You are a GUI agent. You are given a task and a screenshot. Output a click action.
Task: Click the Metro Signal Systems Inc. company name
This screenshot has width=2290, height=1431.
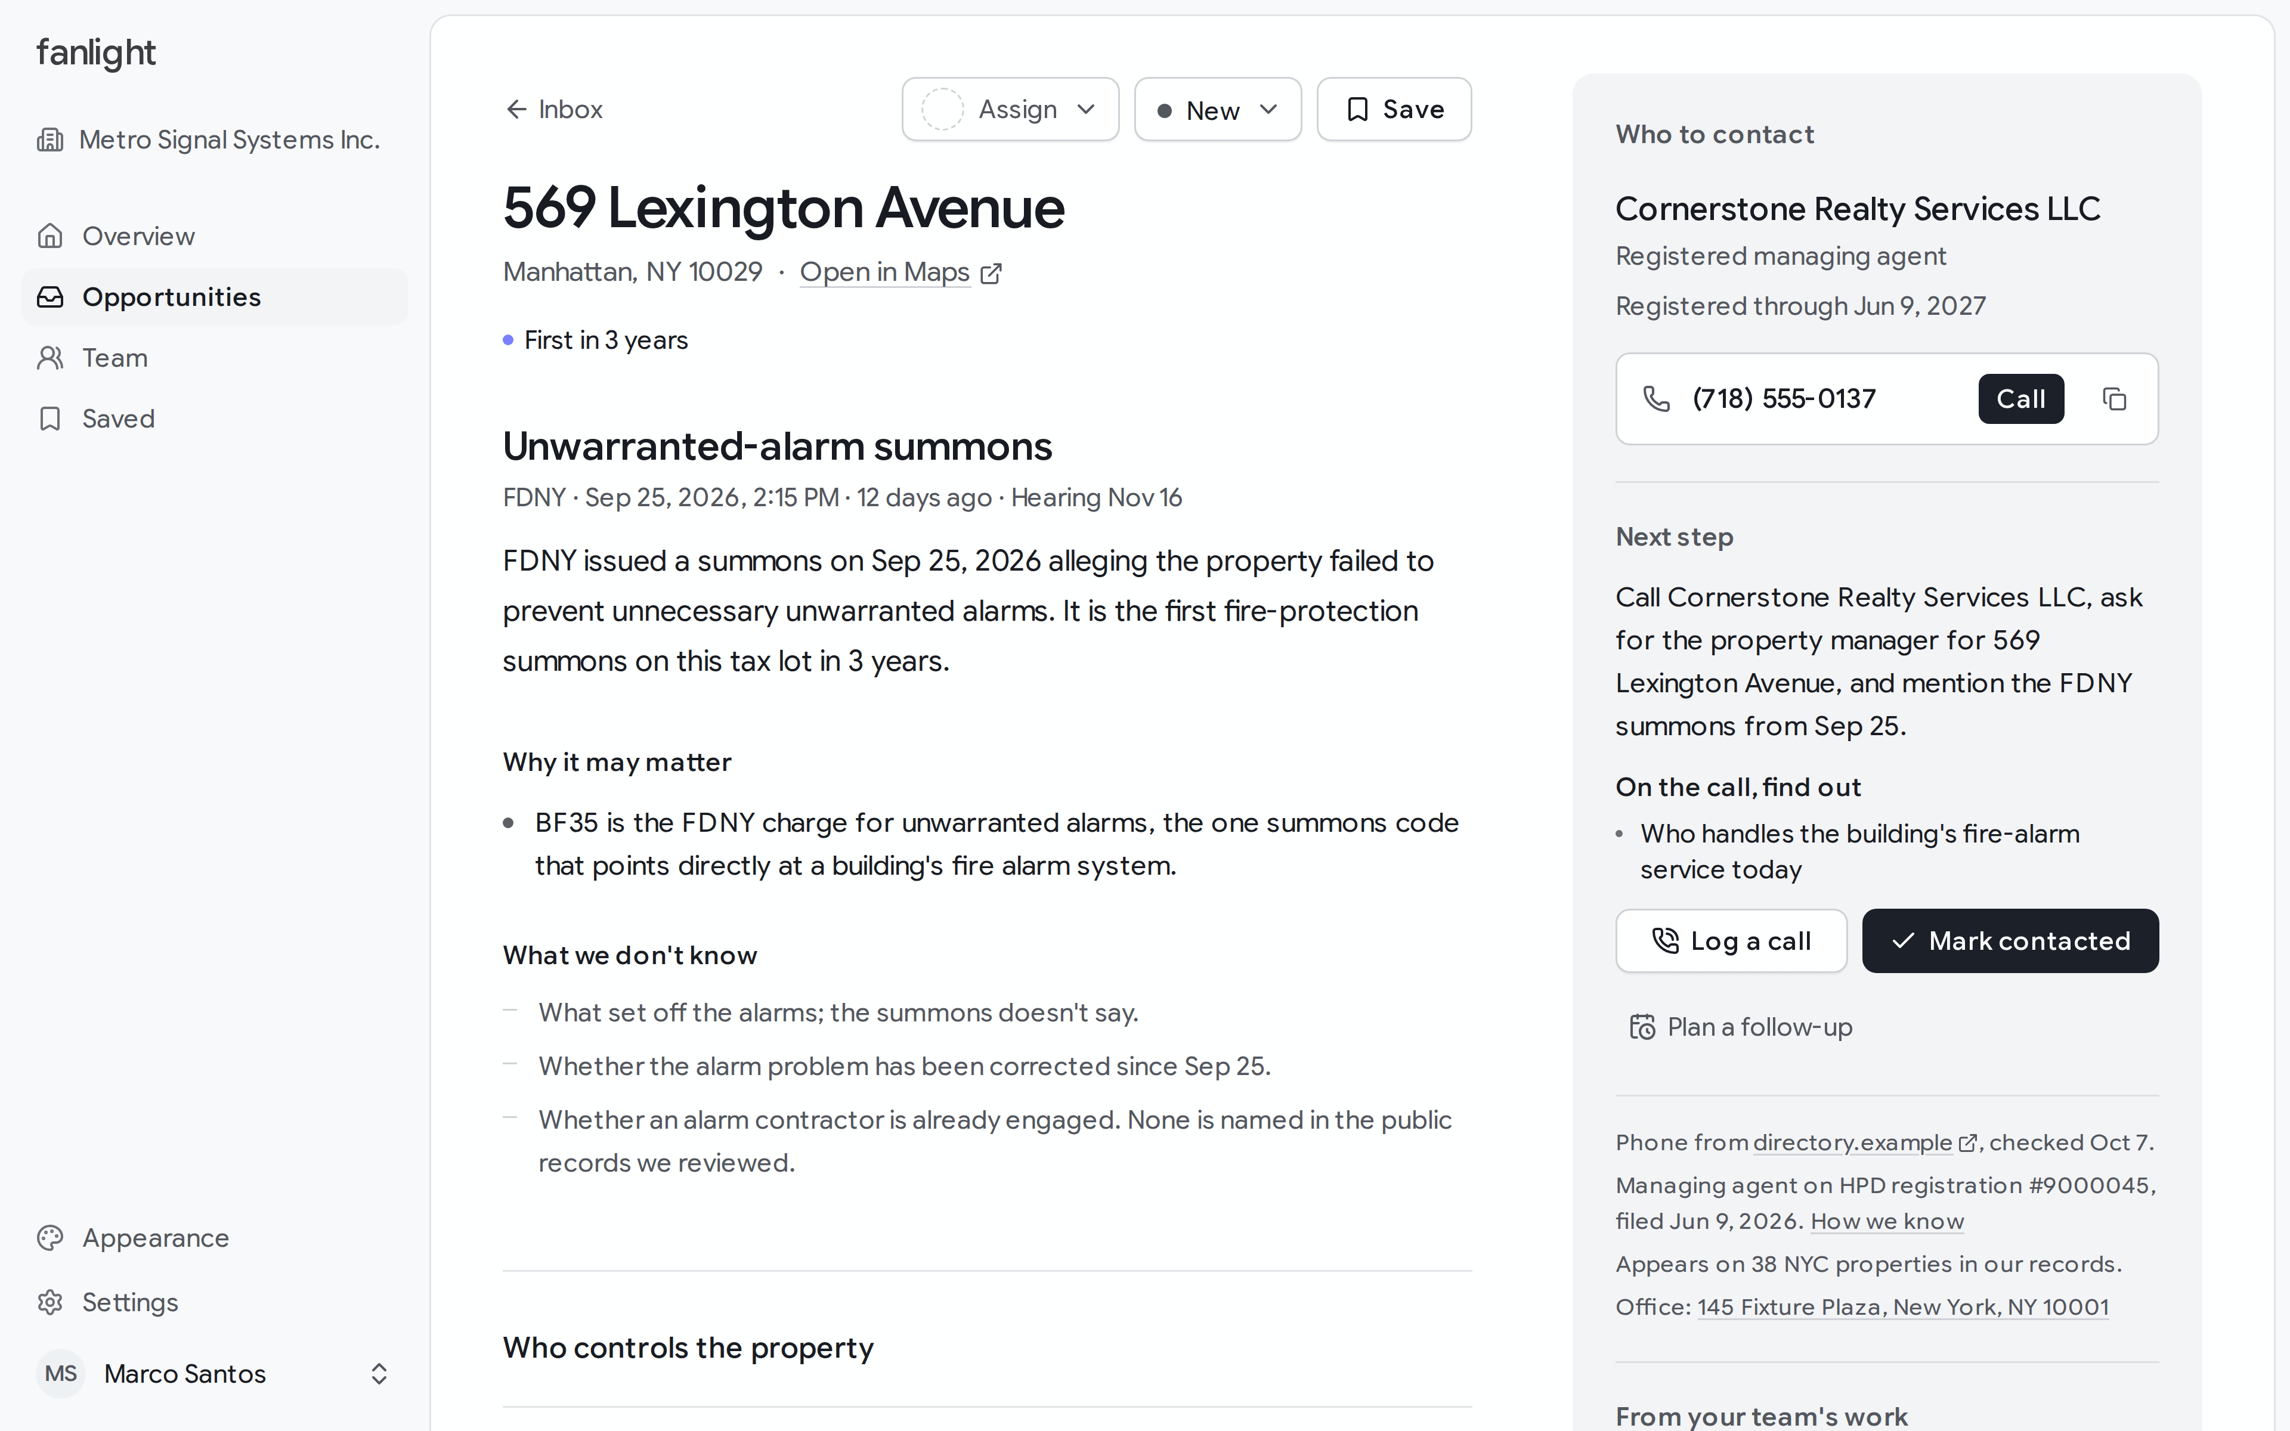point(229,140)
